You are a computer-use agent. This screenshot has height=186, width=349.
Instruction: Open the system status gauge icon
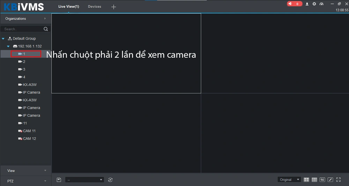coord(321,4)
